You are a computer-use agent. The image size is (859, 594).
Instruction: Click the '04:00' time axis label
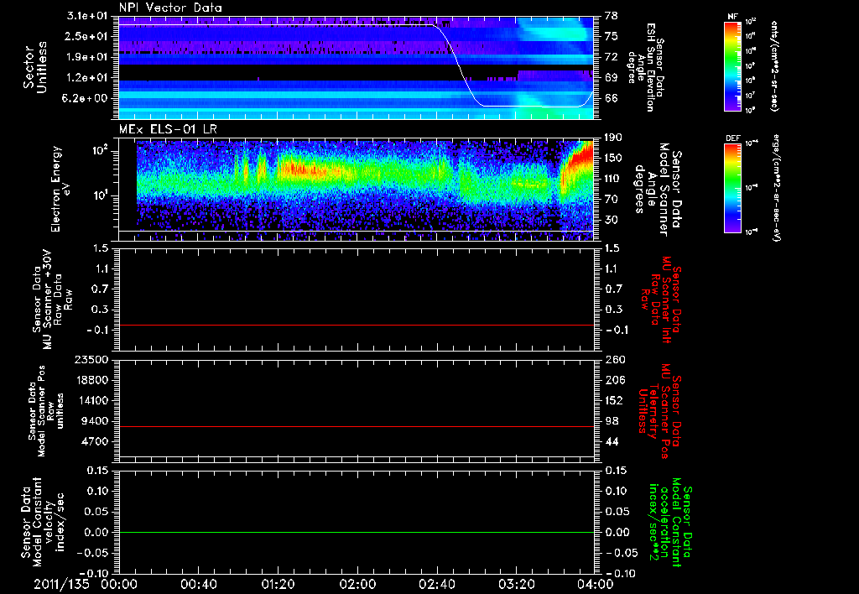click(596, 584)
